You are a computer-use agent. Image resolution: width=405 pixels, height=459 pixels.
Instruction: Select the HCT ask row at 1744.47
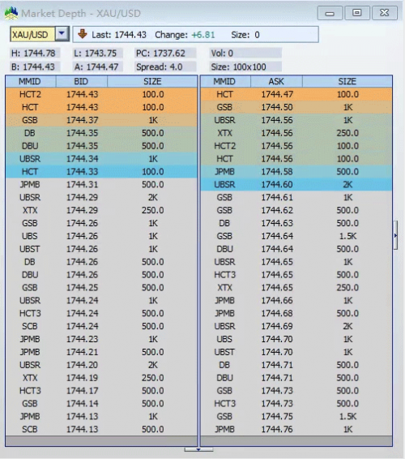(x=296, y=94)
